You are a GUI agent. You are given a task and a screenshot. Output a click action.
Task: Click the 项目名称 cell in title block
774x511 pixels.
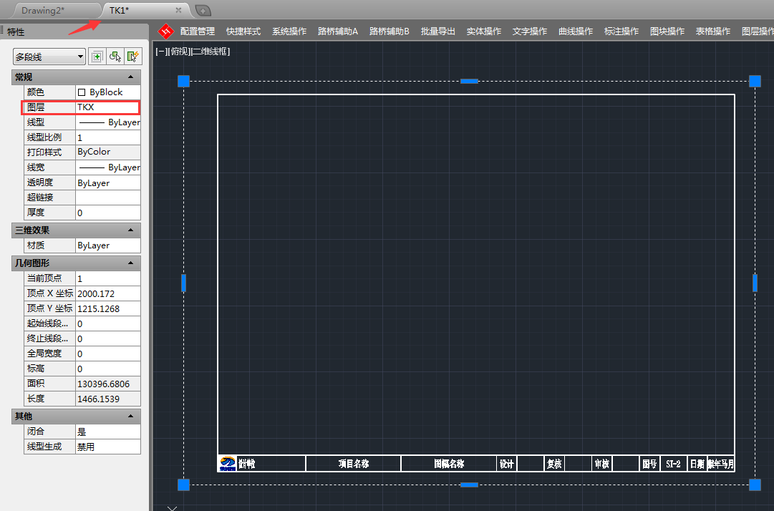point(354,464)
